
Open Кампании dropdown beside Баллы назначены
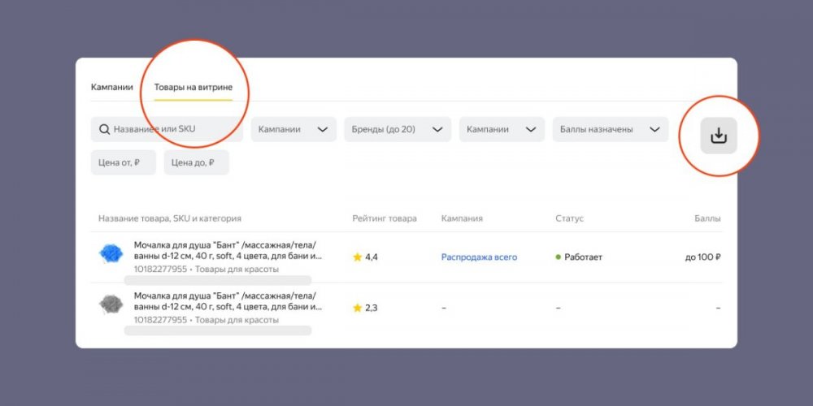[x=501, y=129]
